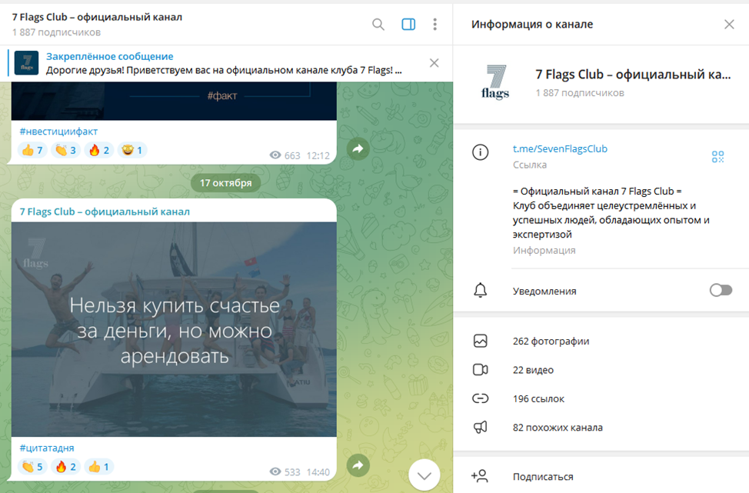The height and width of the screenshot is (493, 749).
Task: Click the Закреплённое сообщение label
Action: click(x=109, y=56)
